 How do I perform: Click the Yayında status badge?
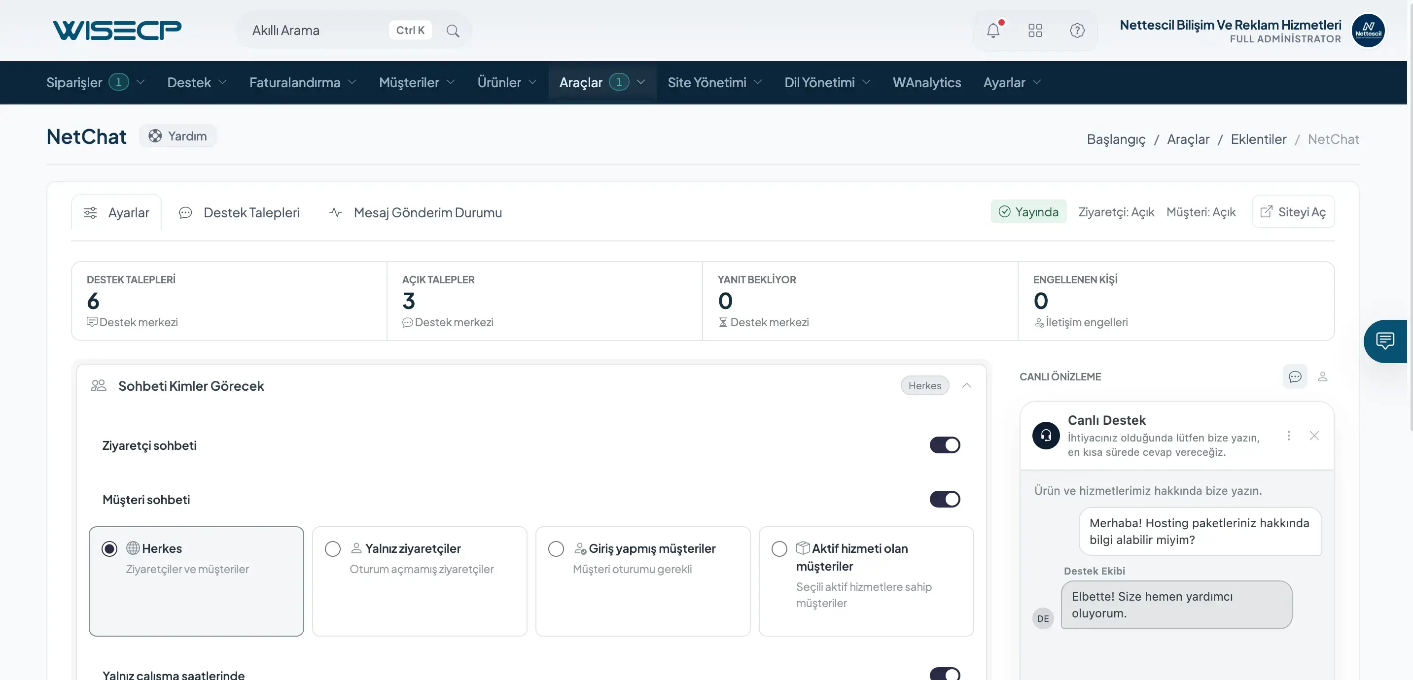(1028, 212)
